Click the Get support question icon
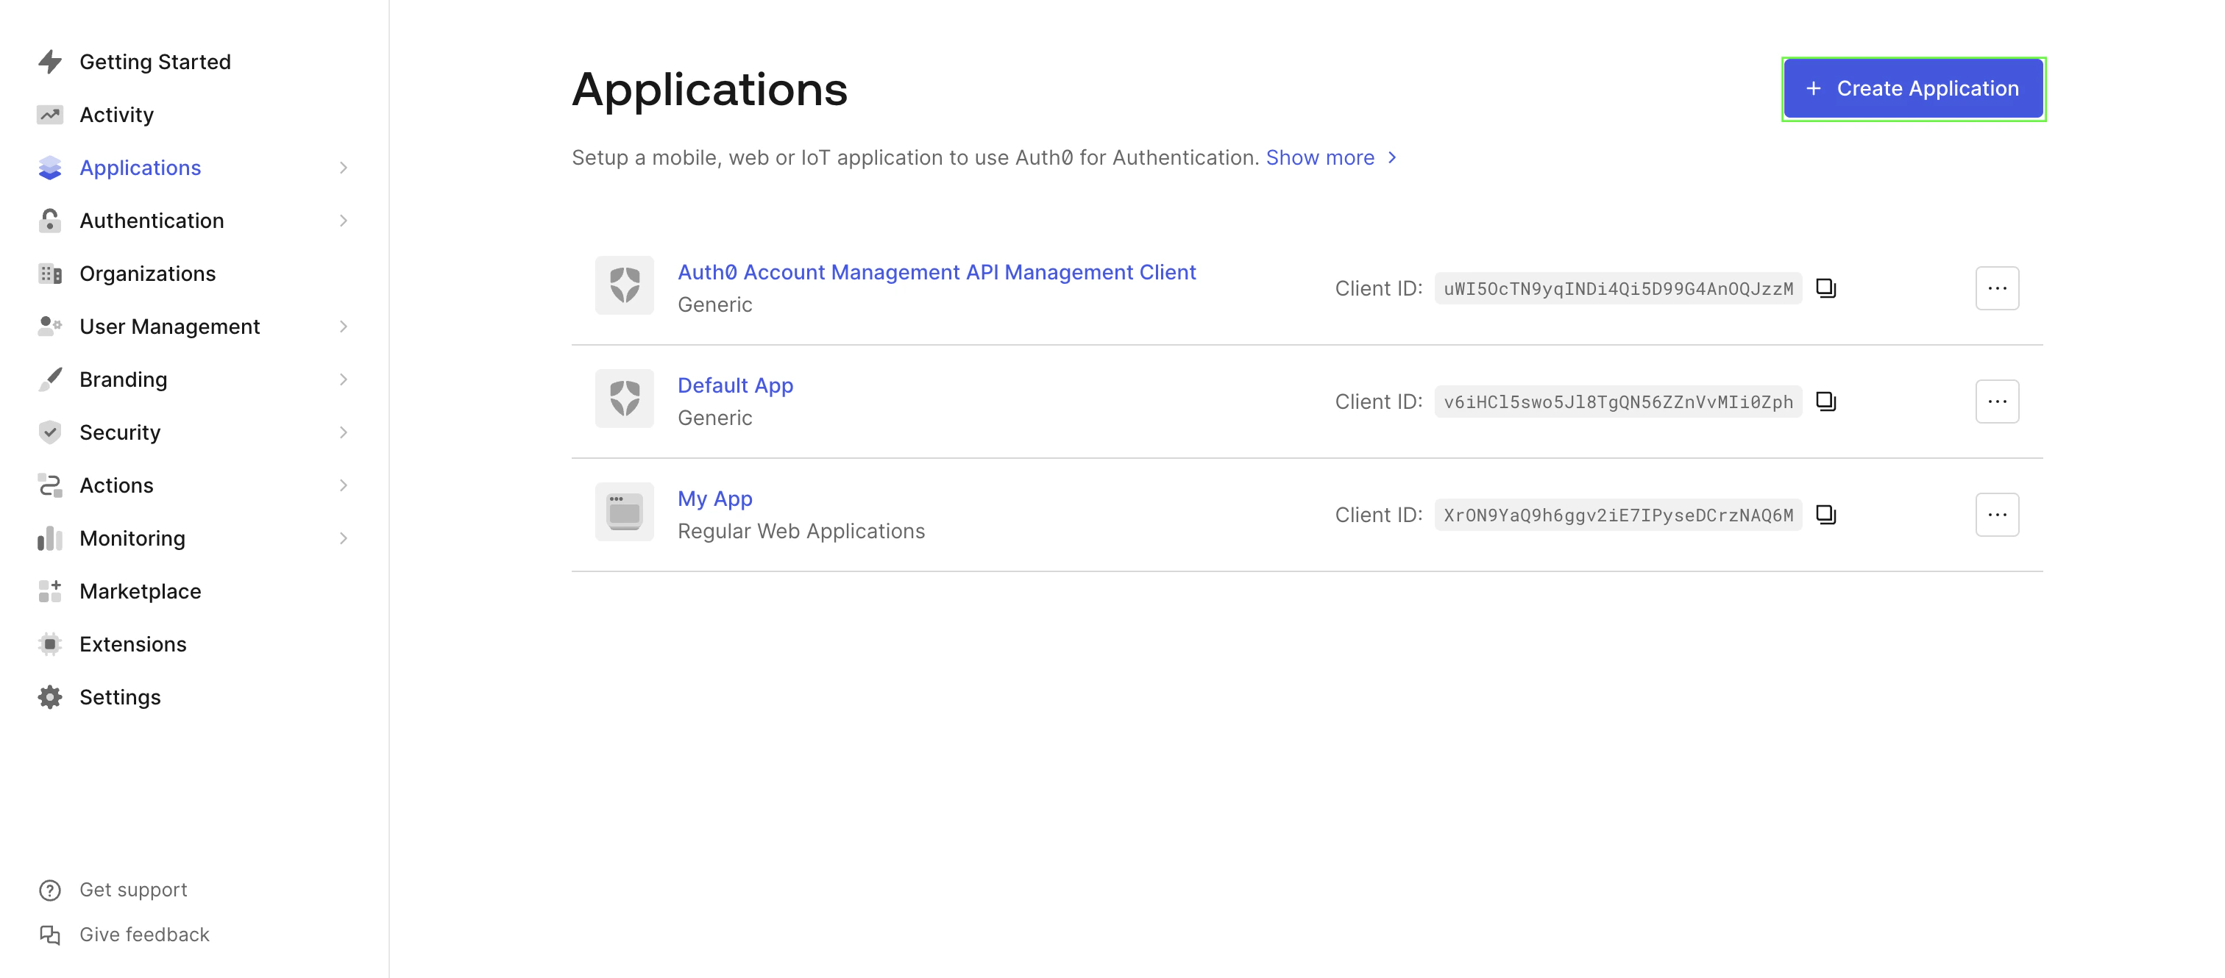 tap(50, 889)
